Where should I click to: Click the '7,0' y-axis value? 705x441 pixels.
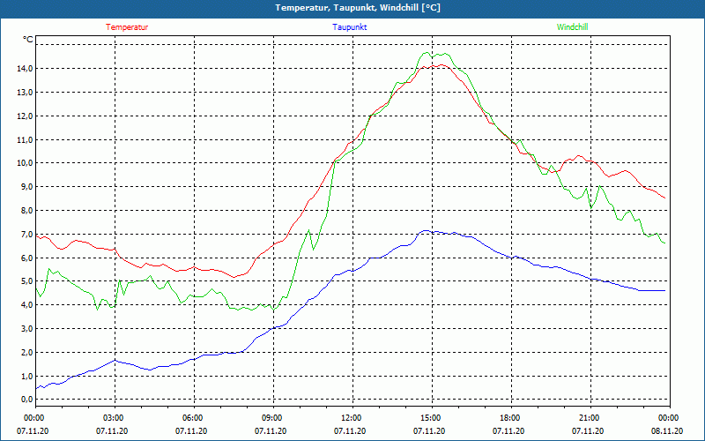[26, 235]
